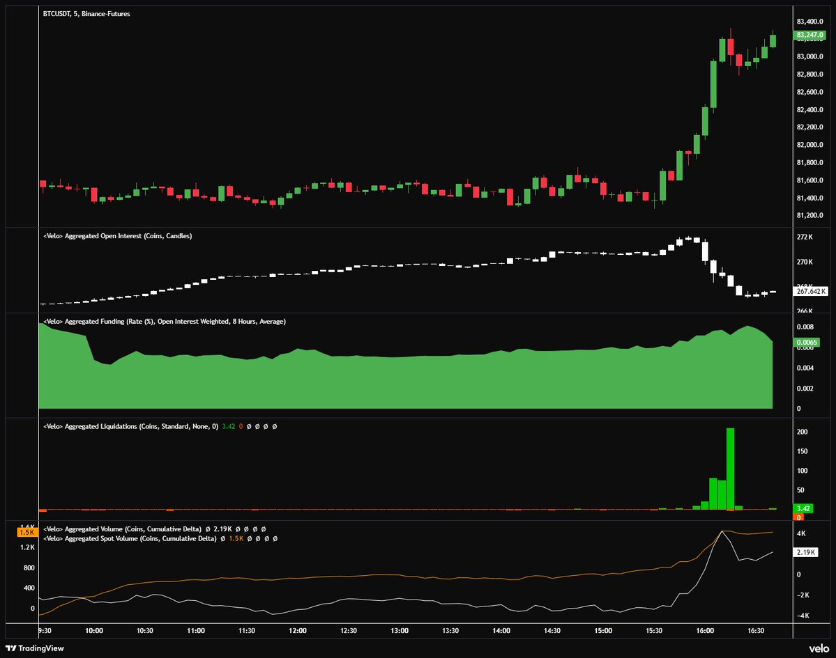Click the 82,200.0 price axis label

coord(810,127)
